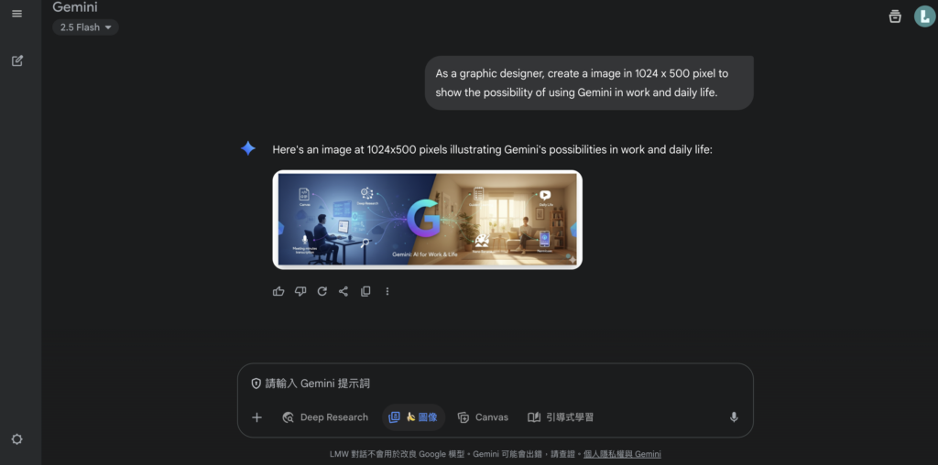
Task: Open the three-dots more options menu
Action: [x=387, y=291]
